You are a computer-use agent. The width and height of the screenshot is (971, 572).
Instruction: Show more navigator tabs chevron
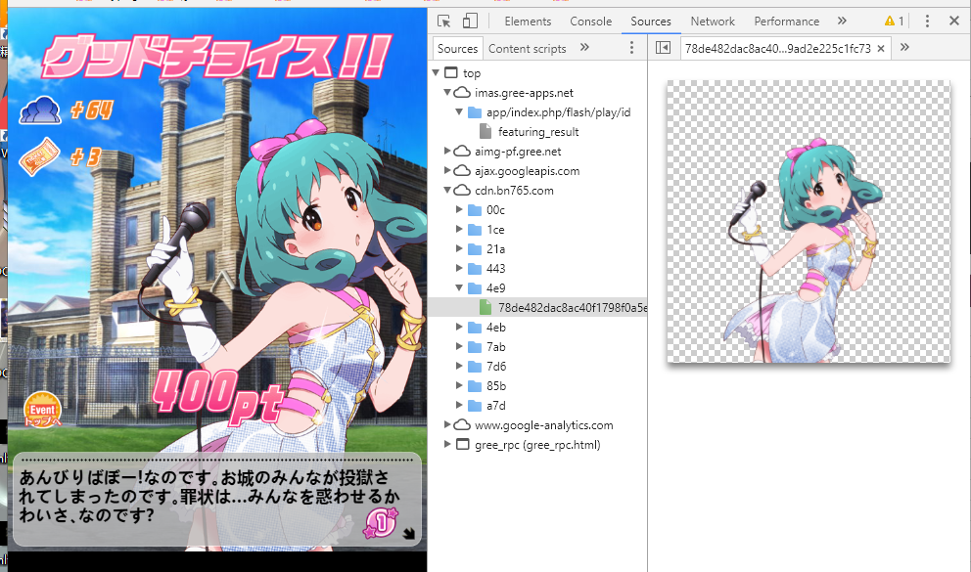tap(584, 47)
